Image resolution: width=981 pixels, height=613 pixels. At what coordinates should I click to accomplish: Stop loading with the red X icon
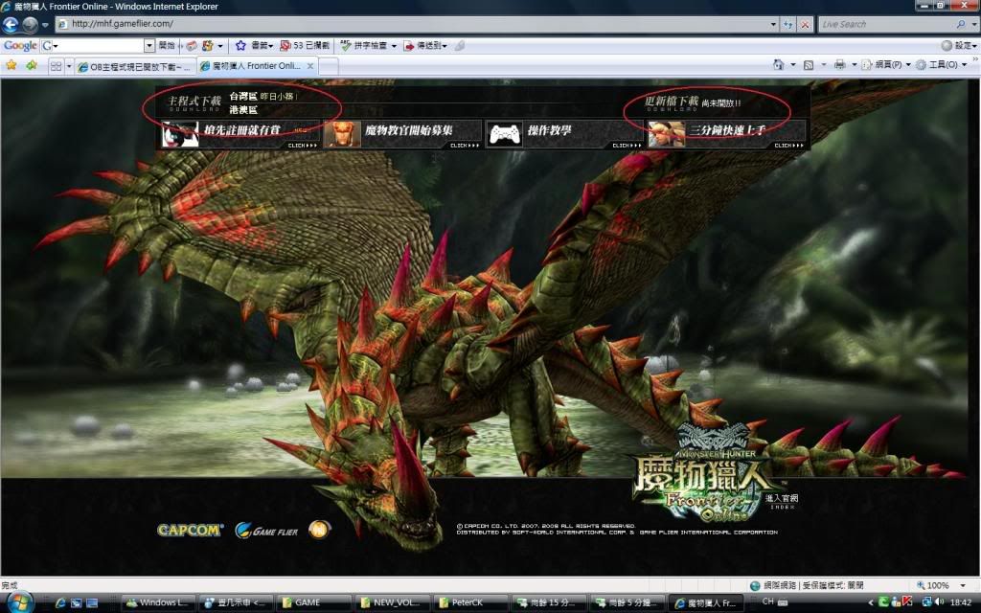805,24
